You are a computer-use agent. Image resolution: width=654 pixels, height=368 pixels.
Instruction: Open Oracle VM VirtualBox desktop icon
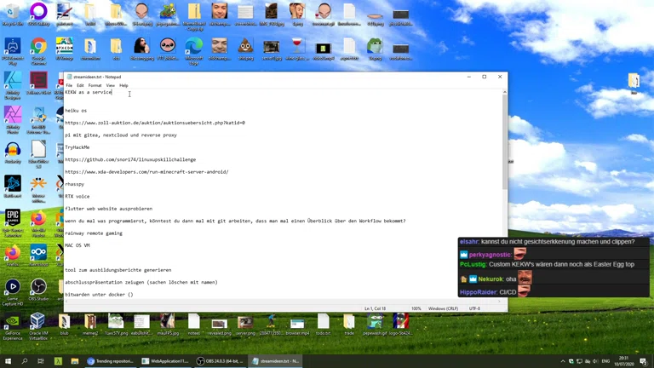tap(37, 323)
